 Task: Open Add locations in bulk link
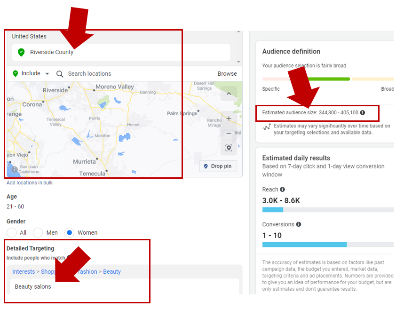pos(29,183)
